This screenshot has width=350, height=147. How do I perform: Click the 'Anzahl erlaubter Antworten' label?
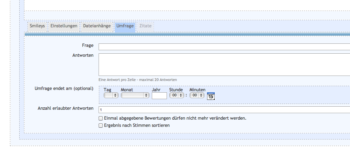click(x=65, y=108)
